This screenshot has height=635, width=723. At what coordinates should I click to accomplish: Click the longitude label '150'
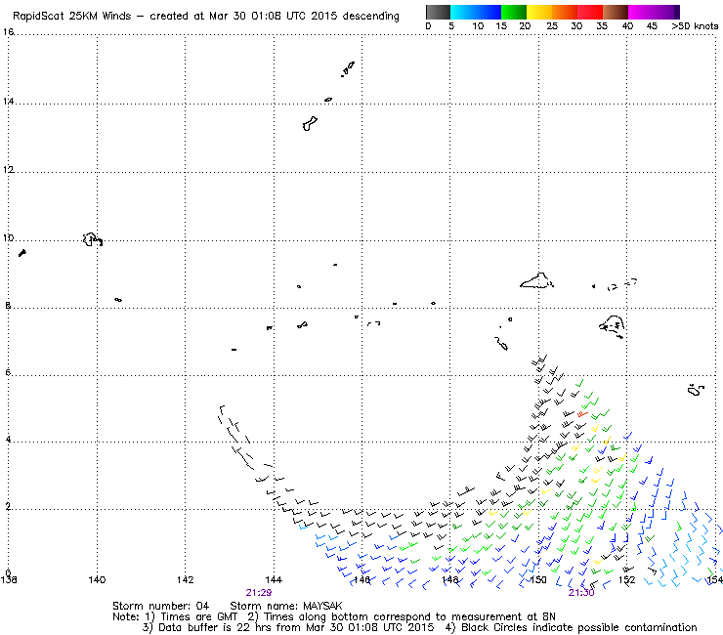538,580
